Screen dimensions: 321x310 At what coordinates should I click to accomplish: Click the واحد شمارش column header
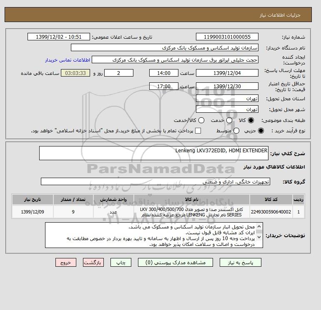[113, 199]
